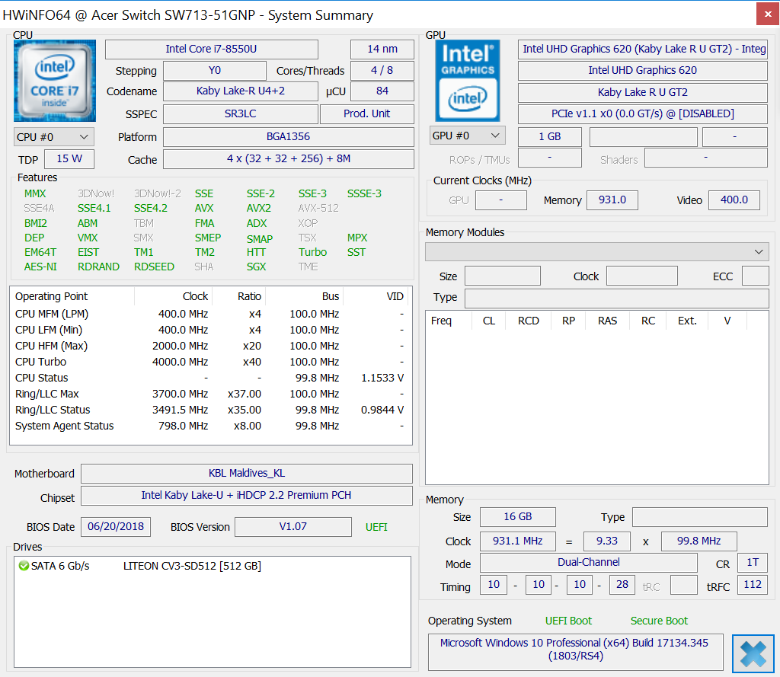Click the blue X close icon
This screenshot has height=677, width=780.
(753, 654)
